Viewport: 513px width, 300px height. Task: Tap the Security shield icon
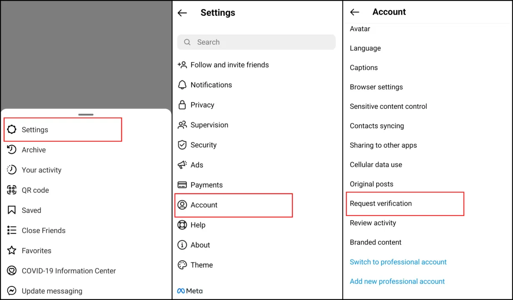[x=183, y=145]
